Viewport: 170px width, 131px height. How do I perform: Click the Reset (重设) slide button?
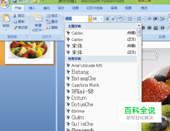click(x=52, y=21)
